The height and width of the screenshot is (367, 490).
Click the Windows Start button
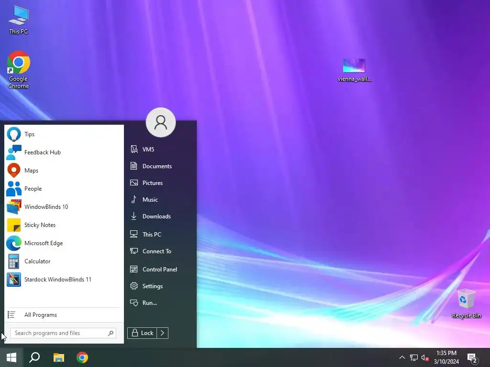(11, 357)
